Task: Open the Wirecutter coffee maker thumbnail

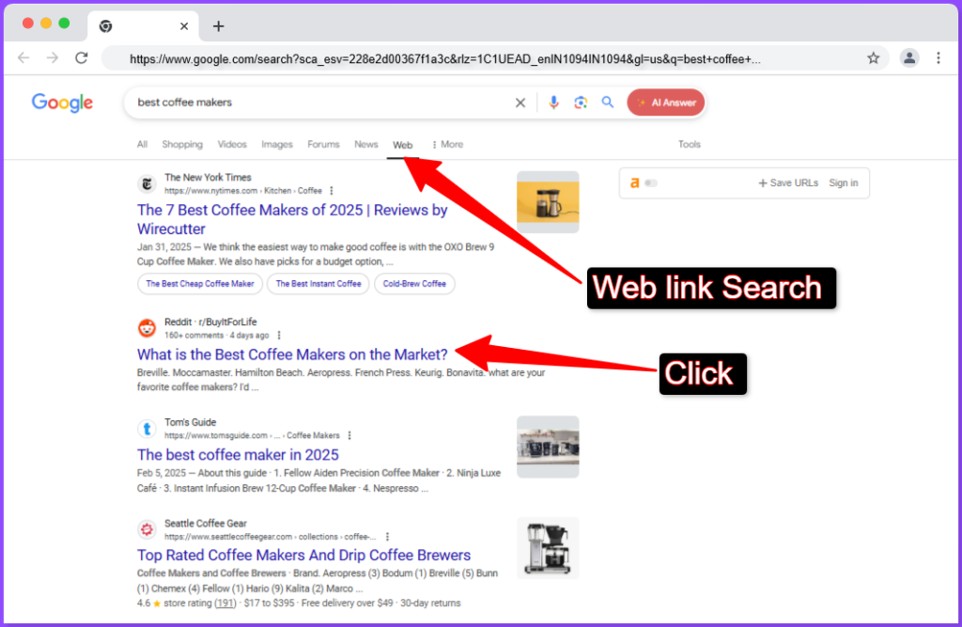Action: (548, 202)
